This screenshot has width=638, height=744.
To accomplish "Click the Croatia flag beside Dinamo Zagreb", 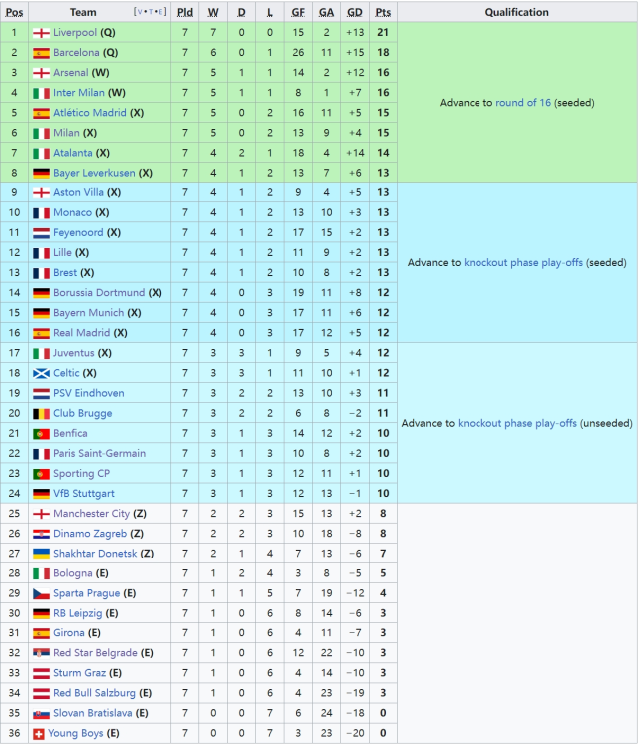I will 41,534.
